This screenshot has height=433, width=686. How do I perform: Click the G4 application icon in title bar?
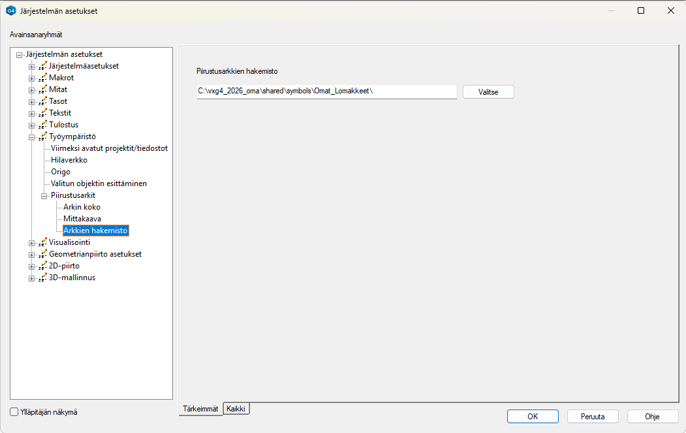tap(11, 11)
